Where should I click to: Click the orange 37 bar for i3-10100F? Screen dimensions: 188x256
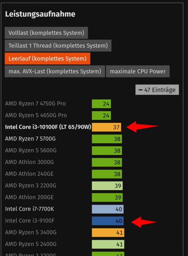[106, 127]
